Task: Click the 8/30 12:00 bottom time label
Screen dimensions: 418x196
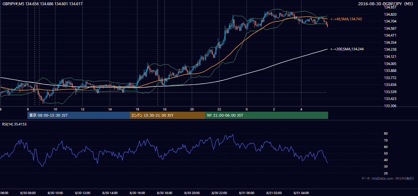Action: tap(82, 193)
